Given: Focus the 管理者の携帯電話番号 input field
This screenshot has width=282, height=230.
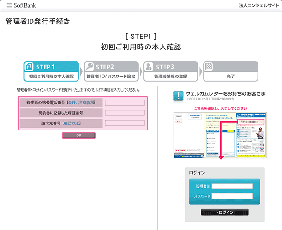Looking at the screenshot, I should coord(125,102).
